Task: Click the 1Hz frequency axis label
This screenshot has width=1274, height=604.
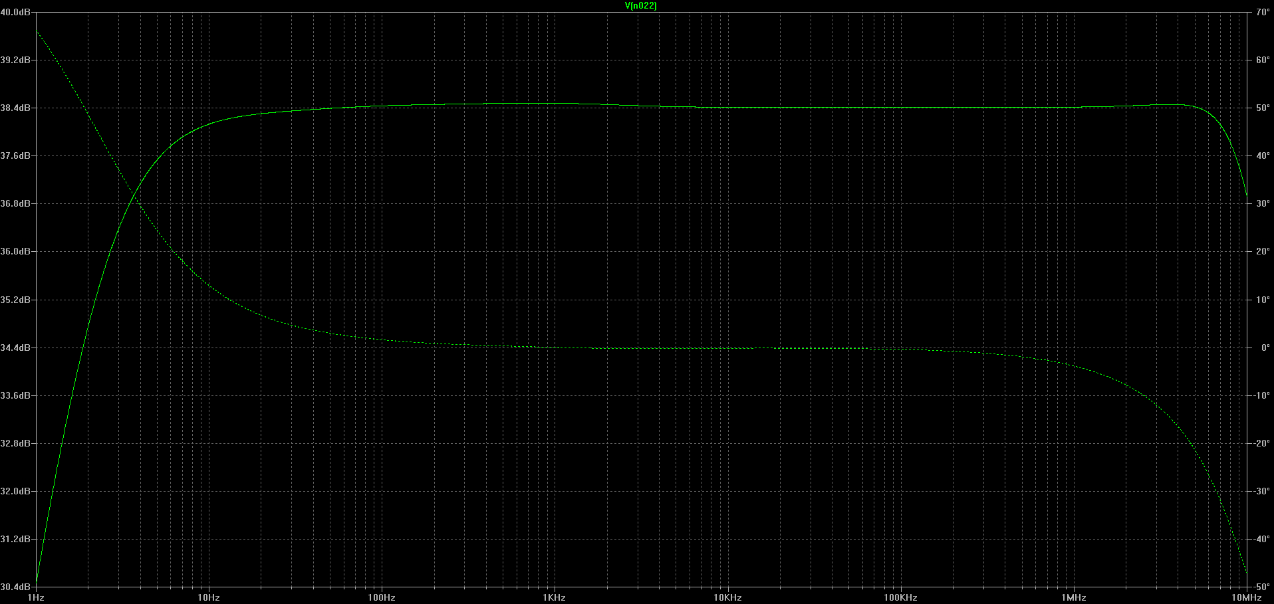Action: pos(35,597)
